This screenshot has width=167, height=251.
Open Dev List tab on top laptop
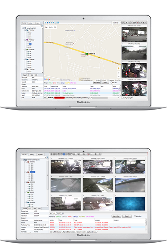point(24,23)
